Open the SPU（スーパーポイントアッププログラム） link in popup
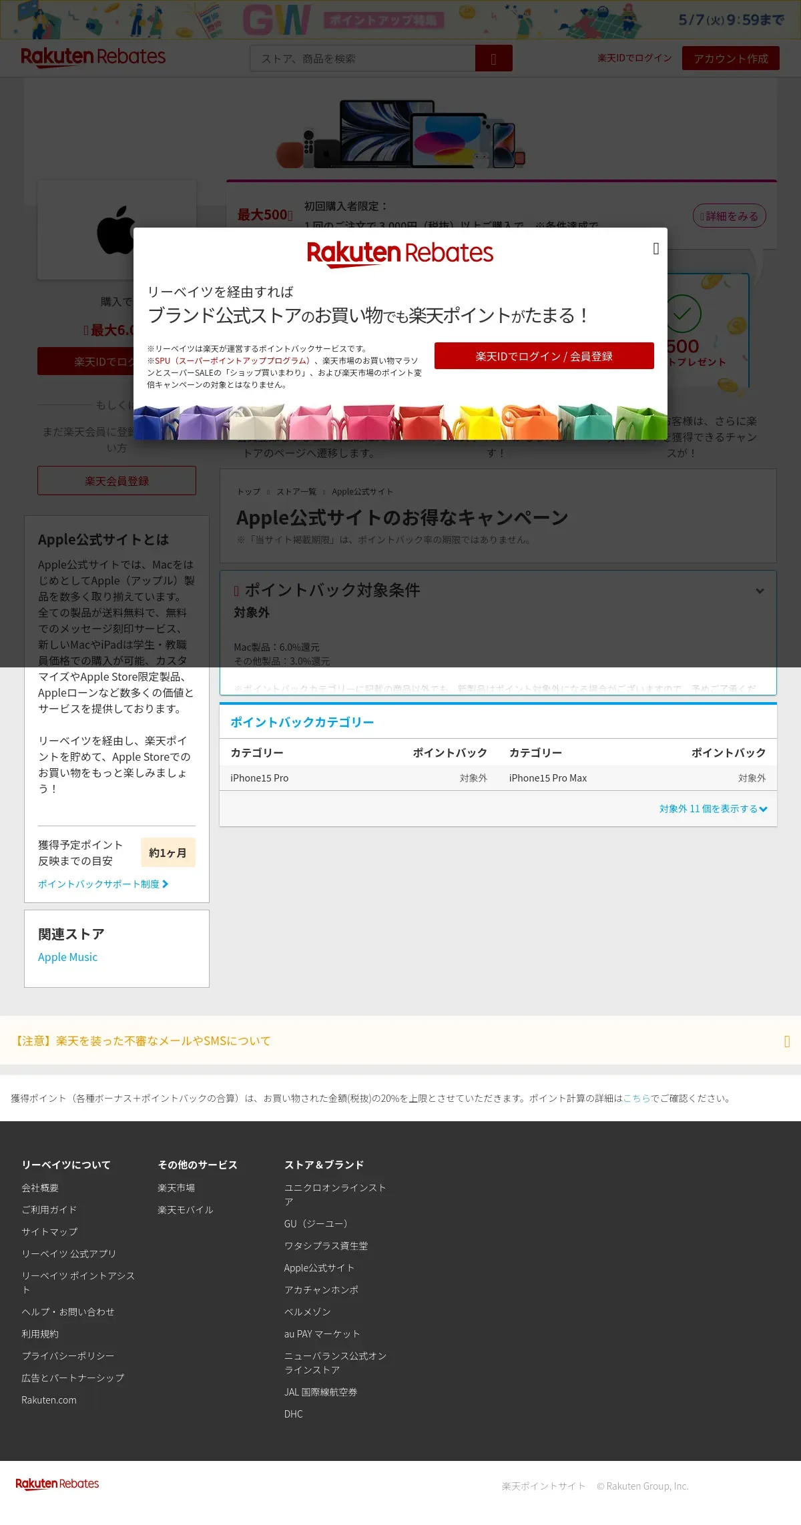 [x=233, y=360]
